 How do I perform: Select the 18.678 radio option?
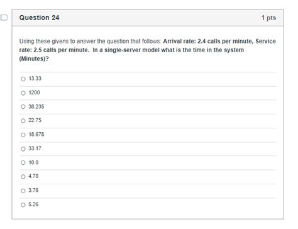tap(23, 135)
